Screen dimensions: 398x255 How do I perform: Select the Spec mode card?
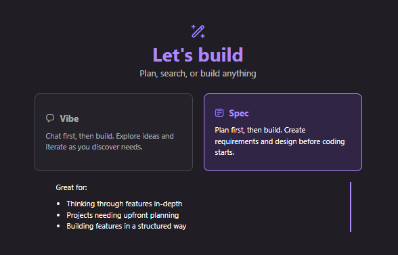pos(283,132)
